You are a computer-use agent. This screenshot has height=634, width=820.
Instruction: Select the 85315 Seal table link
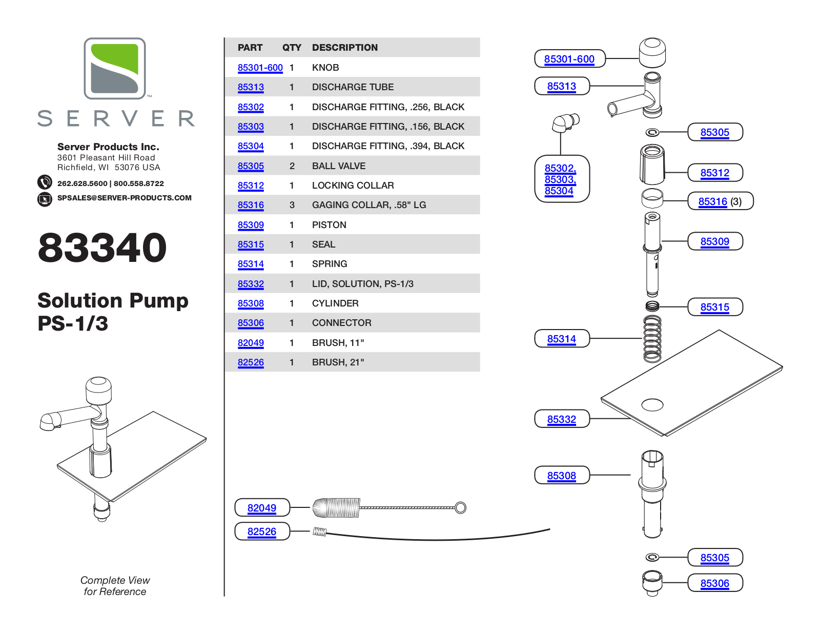pos(251,244)
